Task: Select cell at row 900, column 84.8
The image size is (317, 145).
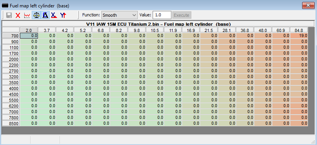Action: click(299, 41)
